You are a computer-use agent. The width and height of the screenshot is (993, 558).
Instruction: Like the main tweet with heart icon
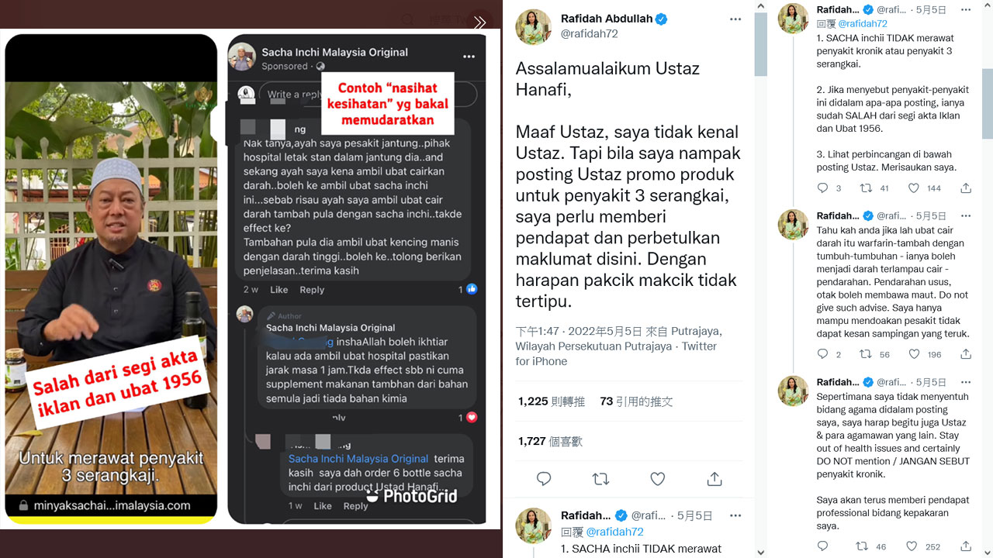(x=658, y=479)
